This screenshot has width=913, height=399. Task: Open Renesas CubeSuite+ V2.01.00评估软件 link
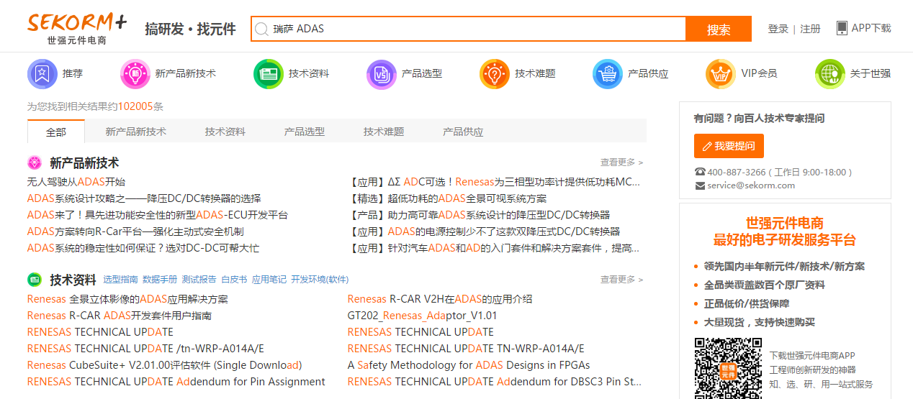pos(164,365)
